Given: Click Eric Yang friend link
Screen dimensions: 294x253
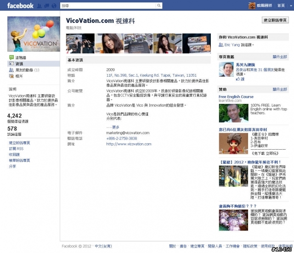Looking at the screenshot, I should (x=232, y=45).
